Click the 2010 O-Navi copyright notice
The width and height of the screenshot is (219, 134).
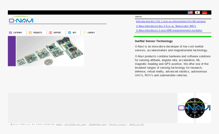(33, 124)
